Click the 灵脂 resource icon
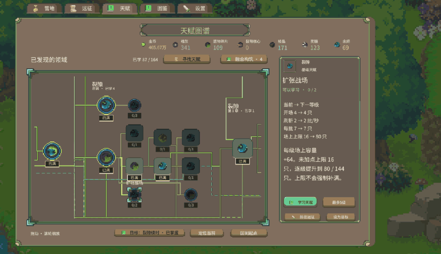 (305, 44)
